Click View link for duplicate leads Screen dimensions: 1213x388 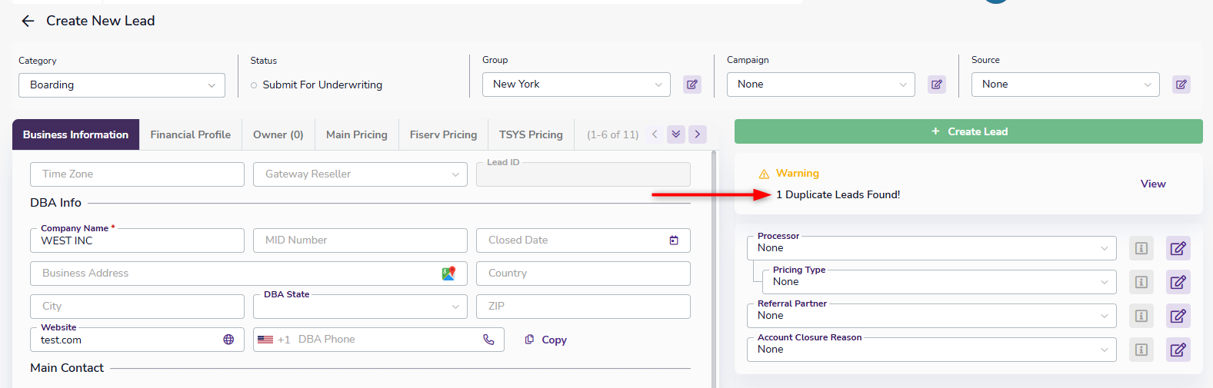1152,184
